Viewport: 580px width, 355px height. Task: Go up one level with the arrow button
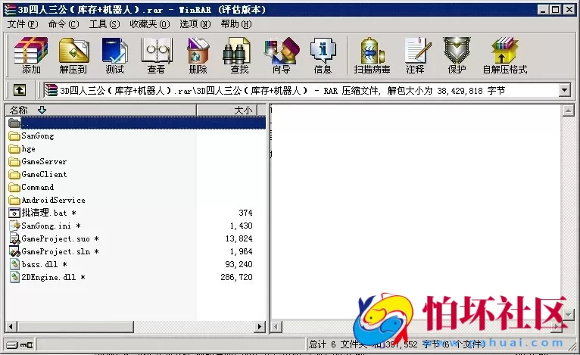click(20, 90)
